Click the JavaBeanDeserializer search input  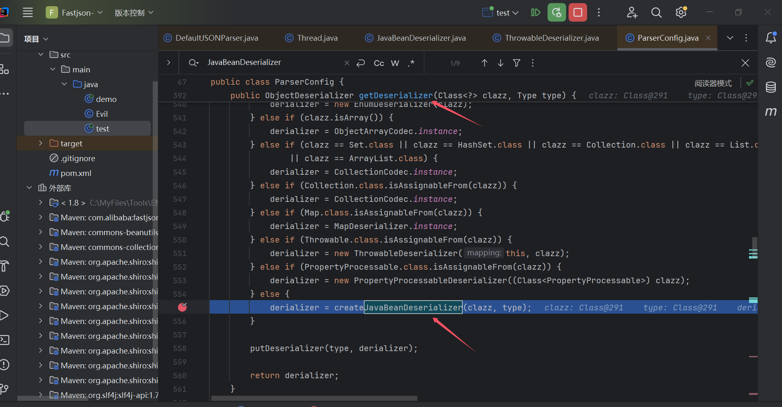(272, 62)
